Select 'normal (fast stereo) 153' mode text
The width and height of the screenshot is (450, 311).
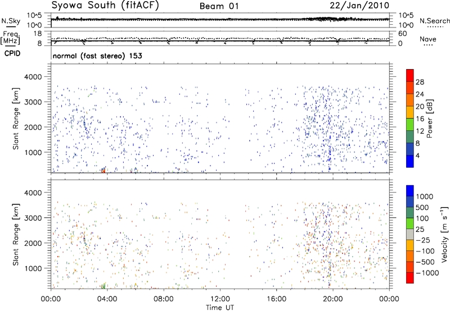97,56
